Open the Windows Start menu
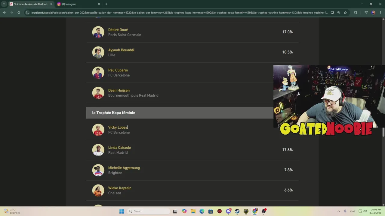This screenshot has width=385, height=216. [x=122, y=211]
